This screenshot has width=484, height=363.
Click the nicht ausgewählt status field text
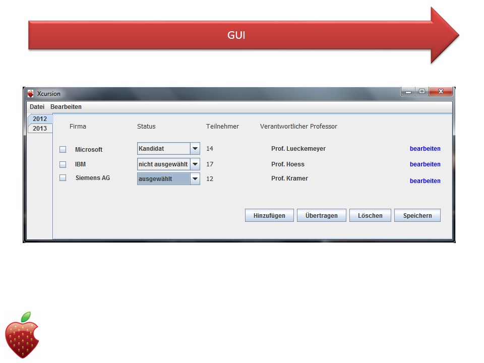[163, 164]
